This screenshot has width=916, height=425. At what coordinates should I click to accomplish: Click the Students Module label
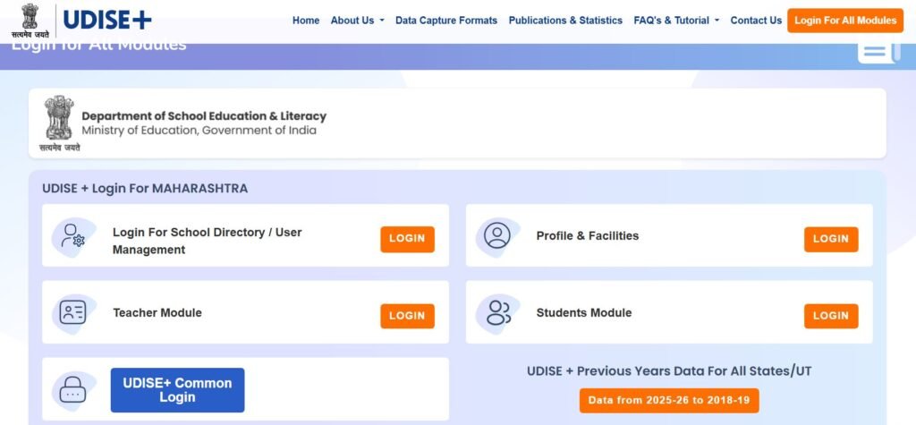(x=583, y=313)
